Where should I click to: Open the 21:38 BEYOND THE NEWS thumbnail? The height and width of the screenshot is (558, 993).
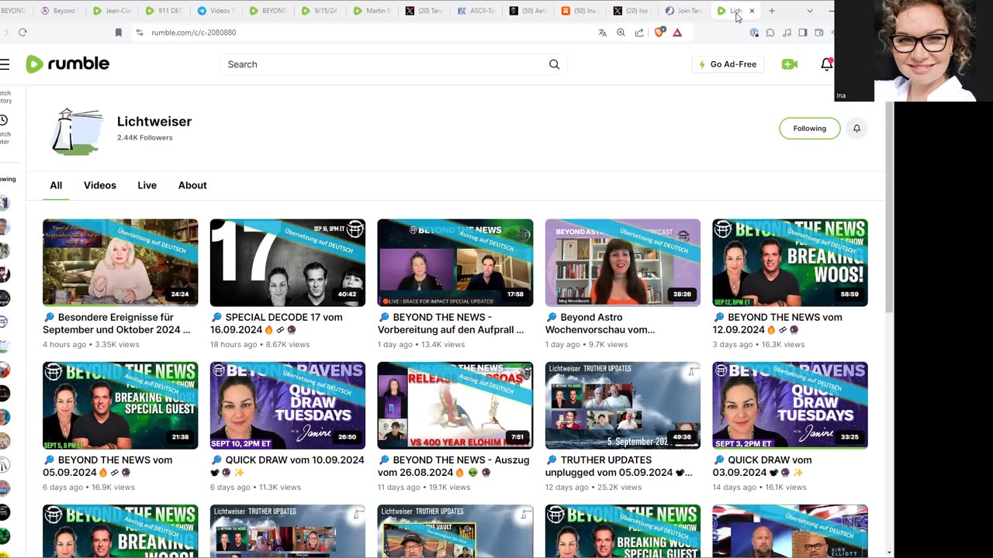(x=120, y=405)
